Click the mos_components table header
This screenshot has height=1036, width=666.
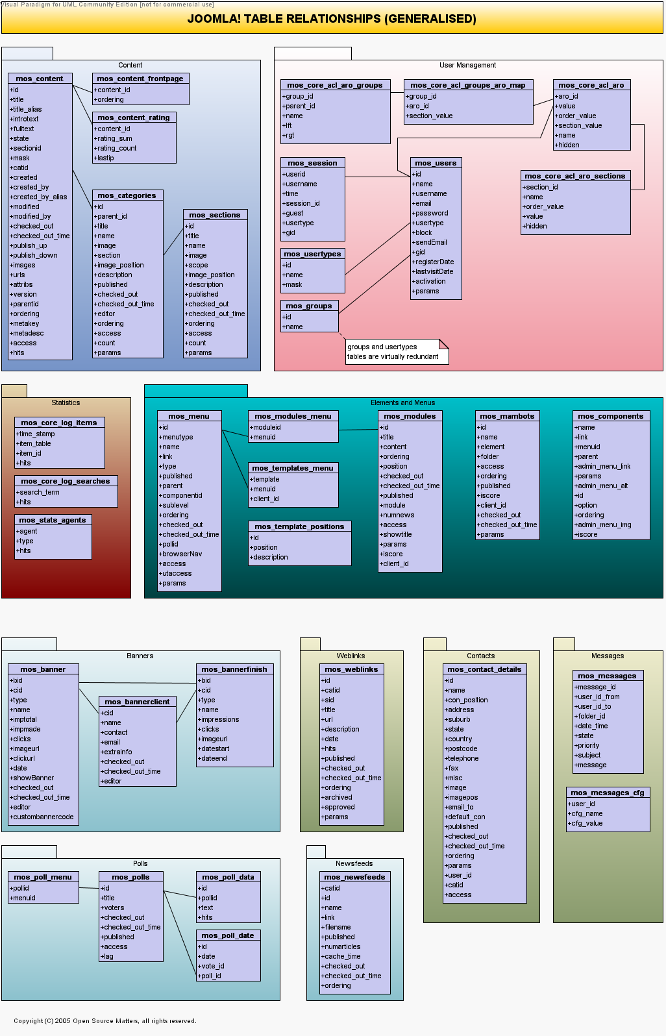(x=611, y=416)
